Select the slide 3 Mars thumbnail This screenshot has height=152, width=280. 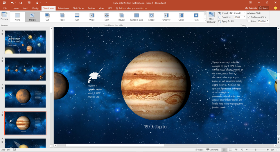click(x=25, y=96)
